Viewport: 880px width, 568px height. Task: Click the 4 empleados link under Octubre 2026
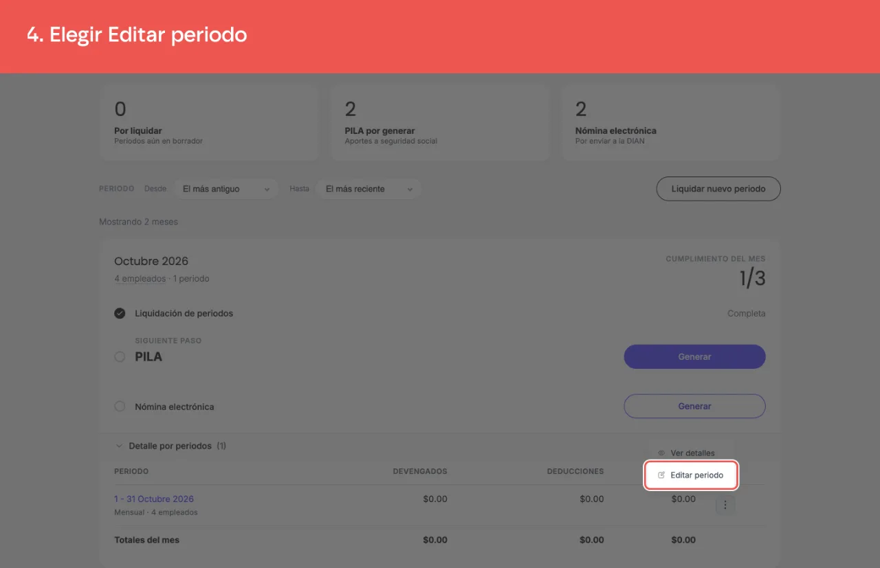[140, 279]
